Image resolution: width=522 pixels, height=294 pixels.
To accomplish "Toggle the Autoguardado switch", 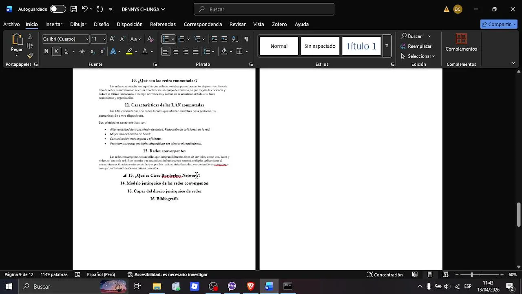I will pyautogui.click(x=58, y=9).
